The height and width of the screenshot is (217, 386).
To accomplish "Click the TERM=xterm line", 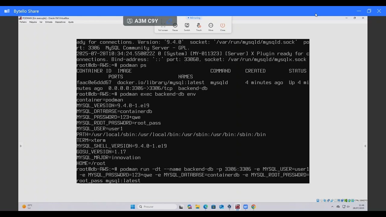I will pyautogui.click(x=91, y=140).
